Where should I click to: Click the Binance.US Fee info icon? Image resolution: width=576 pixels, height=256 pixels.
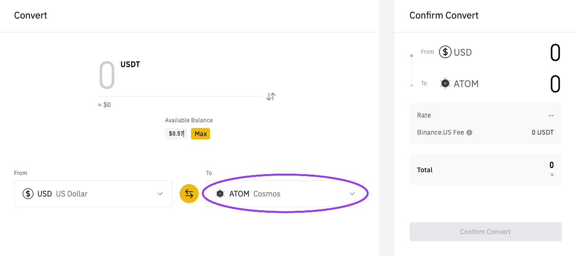click(x=470, y=133)
